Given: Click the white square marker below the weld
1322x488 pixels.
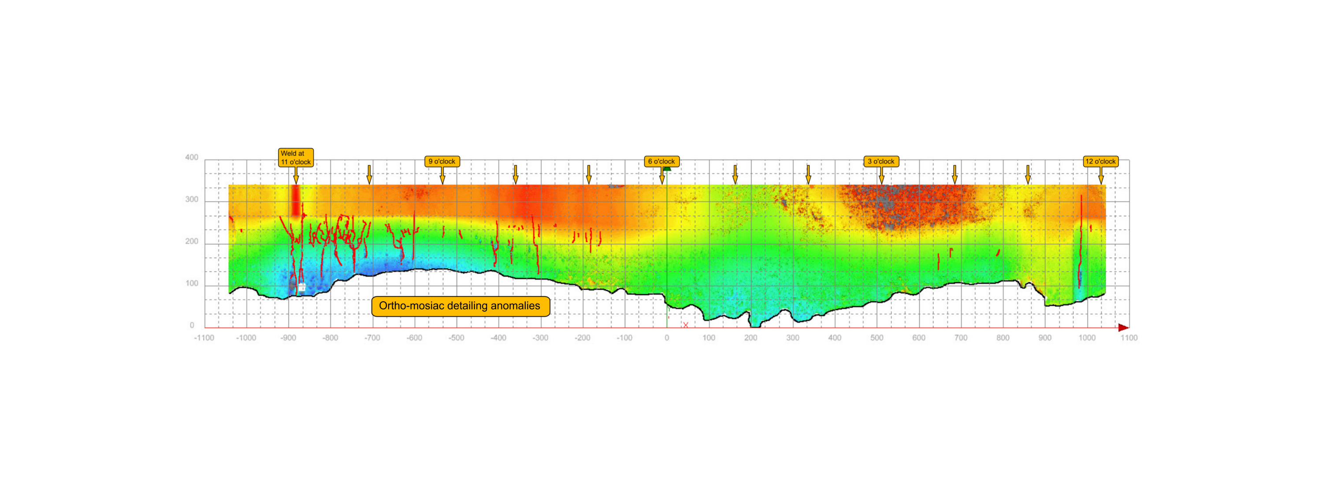Looking at the screenshot, I should pyautogui.click(x=302, y=287).
